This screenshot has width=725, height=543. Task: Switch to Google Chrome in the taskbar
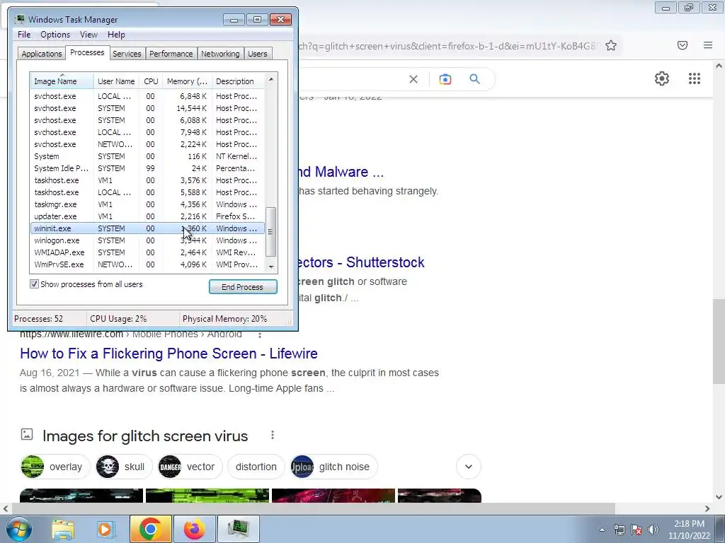150,529
